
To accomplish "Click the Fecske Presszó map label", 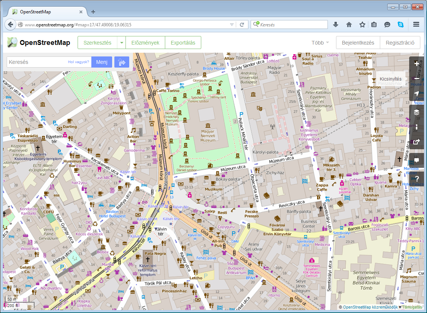I will (251, 214).
